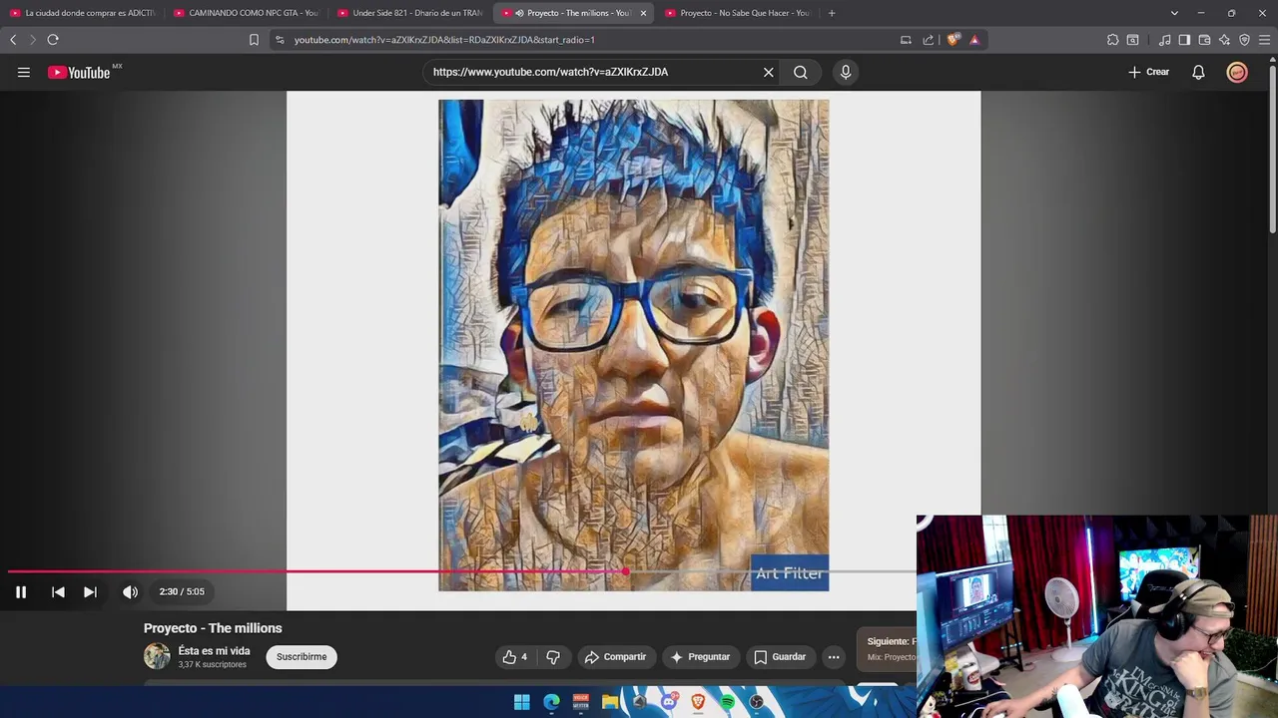Open the Windows Start menu
This screenshot has height=718, width=1278.
521,702
